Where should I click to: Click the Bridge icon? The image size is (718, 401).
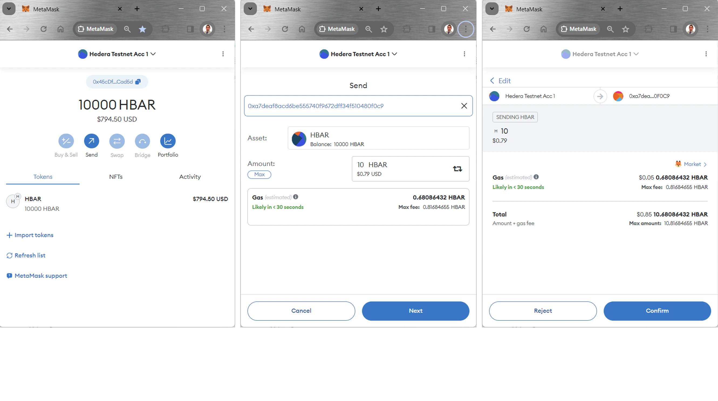tap(142, 141)
